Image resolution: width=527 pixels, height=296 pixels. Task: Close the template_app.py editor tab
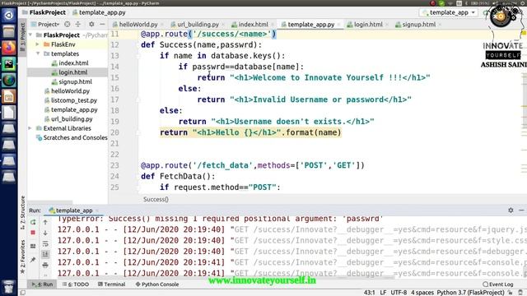[x=338, y=25]
